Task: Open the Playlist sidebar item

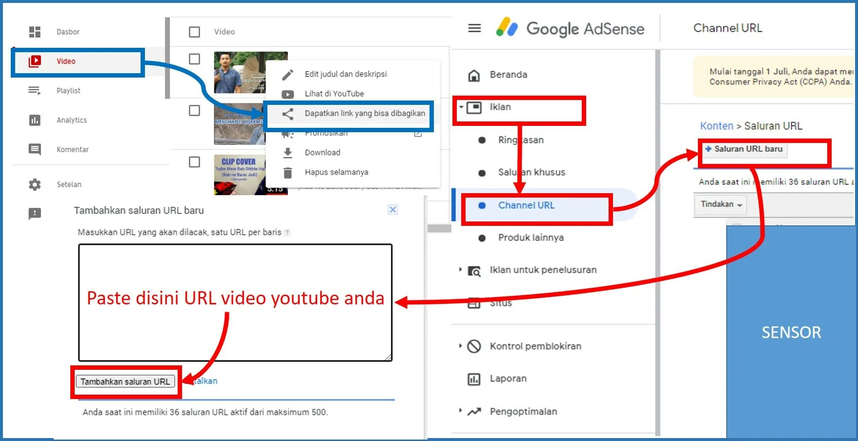Action: click(68, 91)
